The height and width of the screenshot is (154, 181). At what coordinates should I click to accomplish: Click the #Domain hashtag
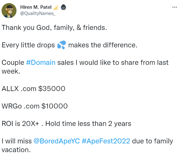[x=41, y=63]
